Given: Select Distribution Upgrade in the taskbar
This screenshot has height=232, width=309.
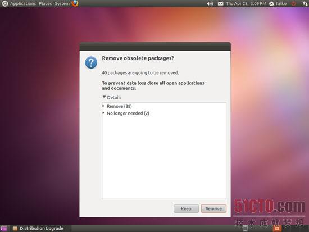Looking at the screenshot, I should point(38,229).
